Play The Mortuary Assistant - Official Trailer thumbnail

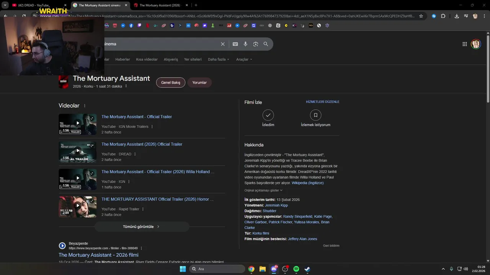click(77, 124)
